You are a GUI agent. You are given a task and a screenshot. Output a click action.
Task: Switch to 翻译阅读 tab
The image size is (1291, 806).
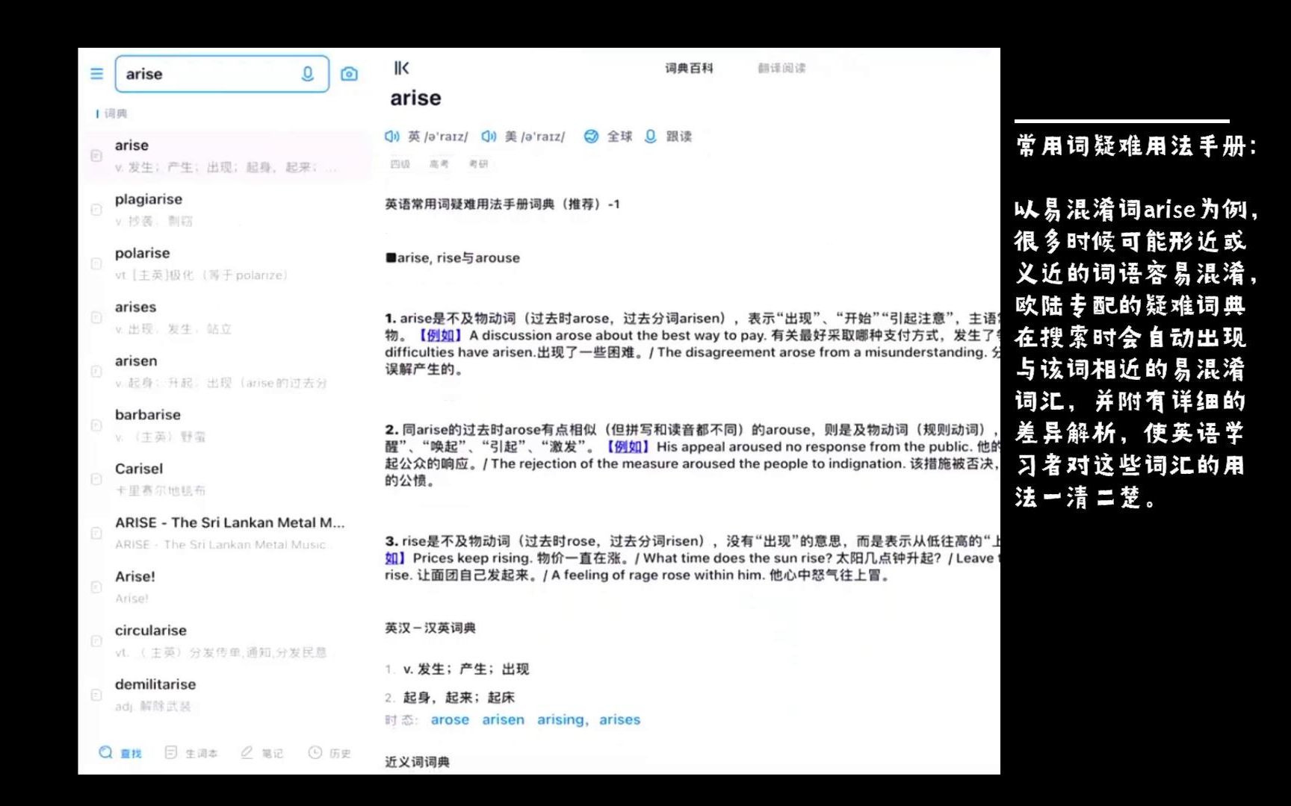781,68
